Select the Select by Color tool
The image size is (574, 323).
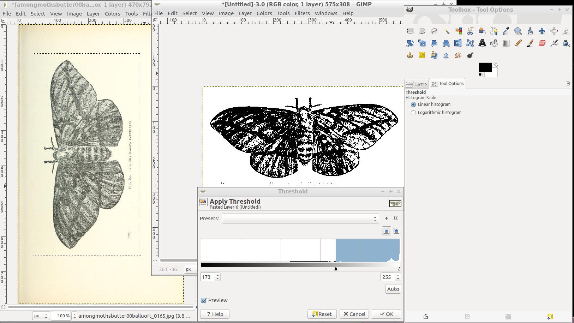click(x=458, y=31)
